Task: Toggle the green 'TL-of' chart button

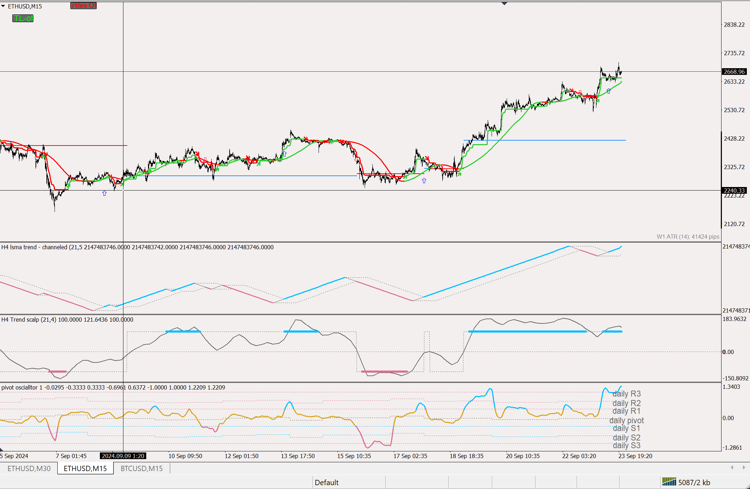Action: pyautogui.click(x=23, y=18)
